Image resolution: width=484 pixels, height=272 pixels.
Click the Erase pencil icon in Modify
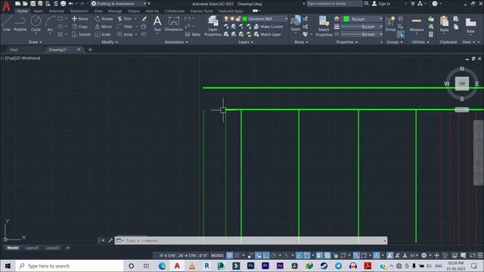(x=144, y=19)
